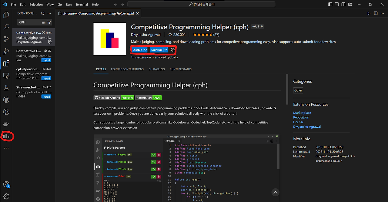Open the Remote Explorer view icon

pos(6,76)
